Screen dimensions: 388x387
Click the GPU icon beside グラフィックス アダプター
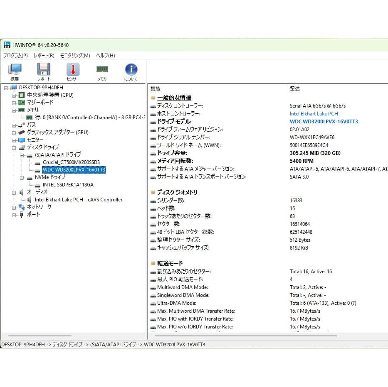[22, 132]
